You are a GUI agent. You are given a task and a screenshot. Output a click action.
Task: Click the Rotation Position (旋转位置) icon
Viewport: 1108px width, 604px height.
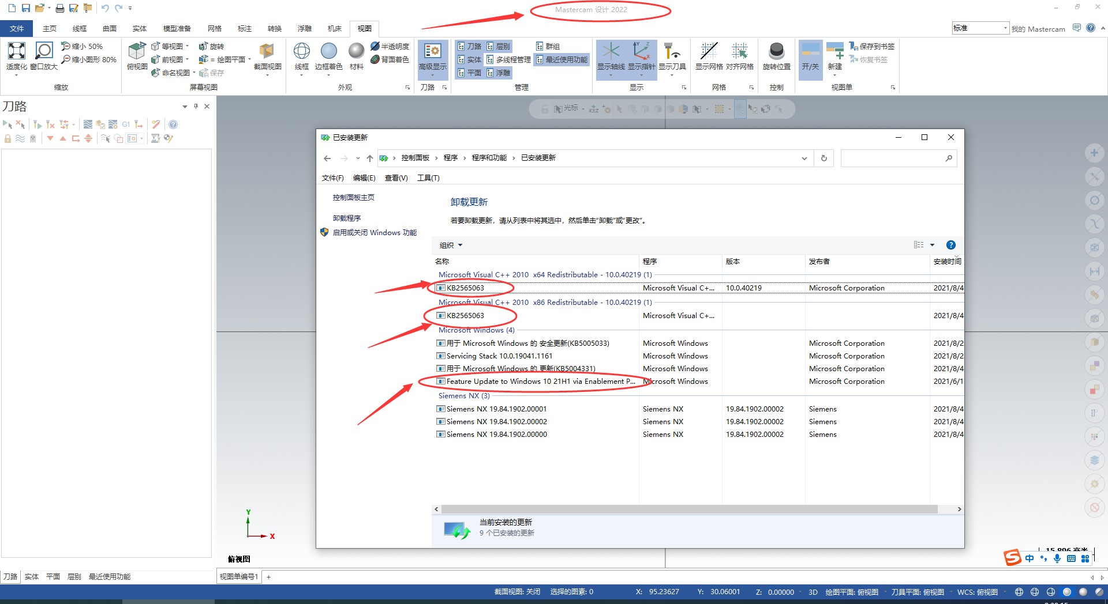pyautogui.click(x=776, y=51)
